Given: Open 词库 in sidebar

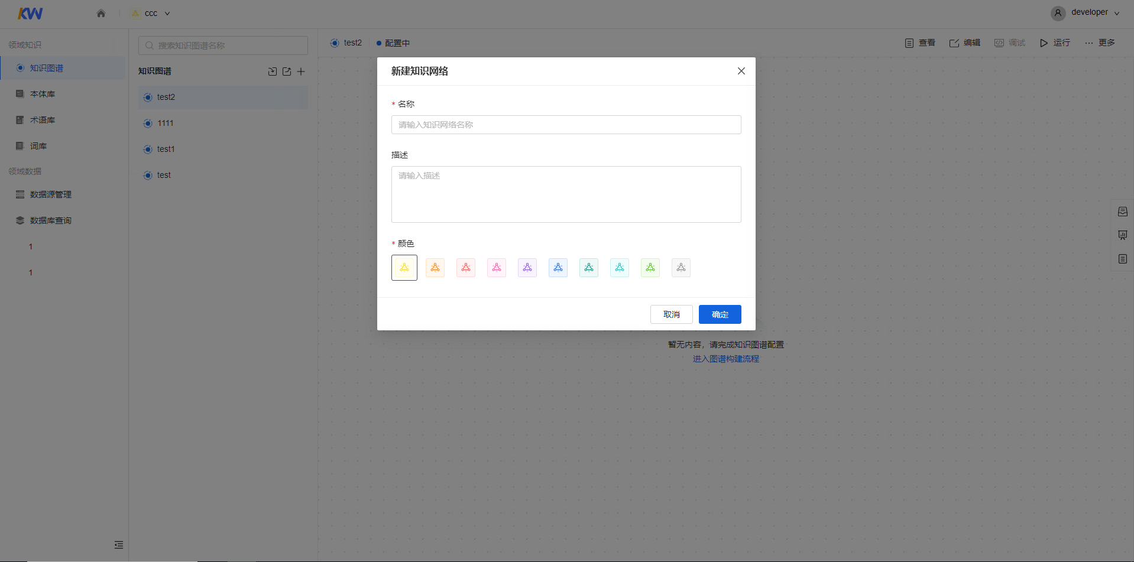Looking at the screenshot, I should coord(63,146).
